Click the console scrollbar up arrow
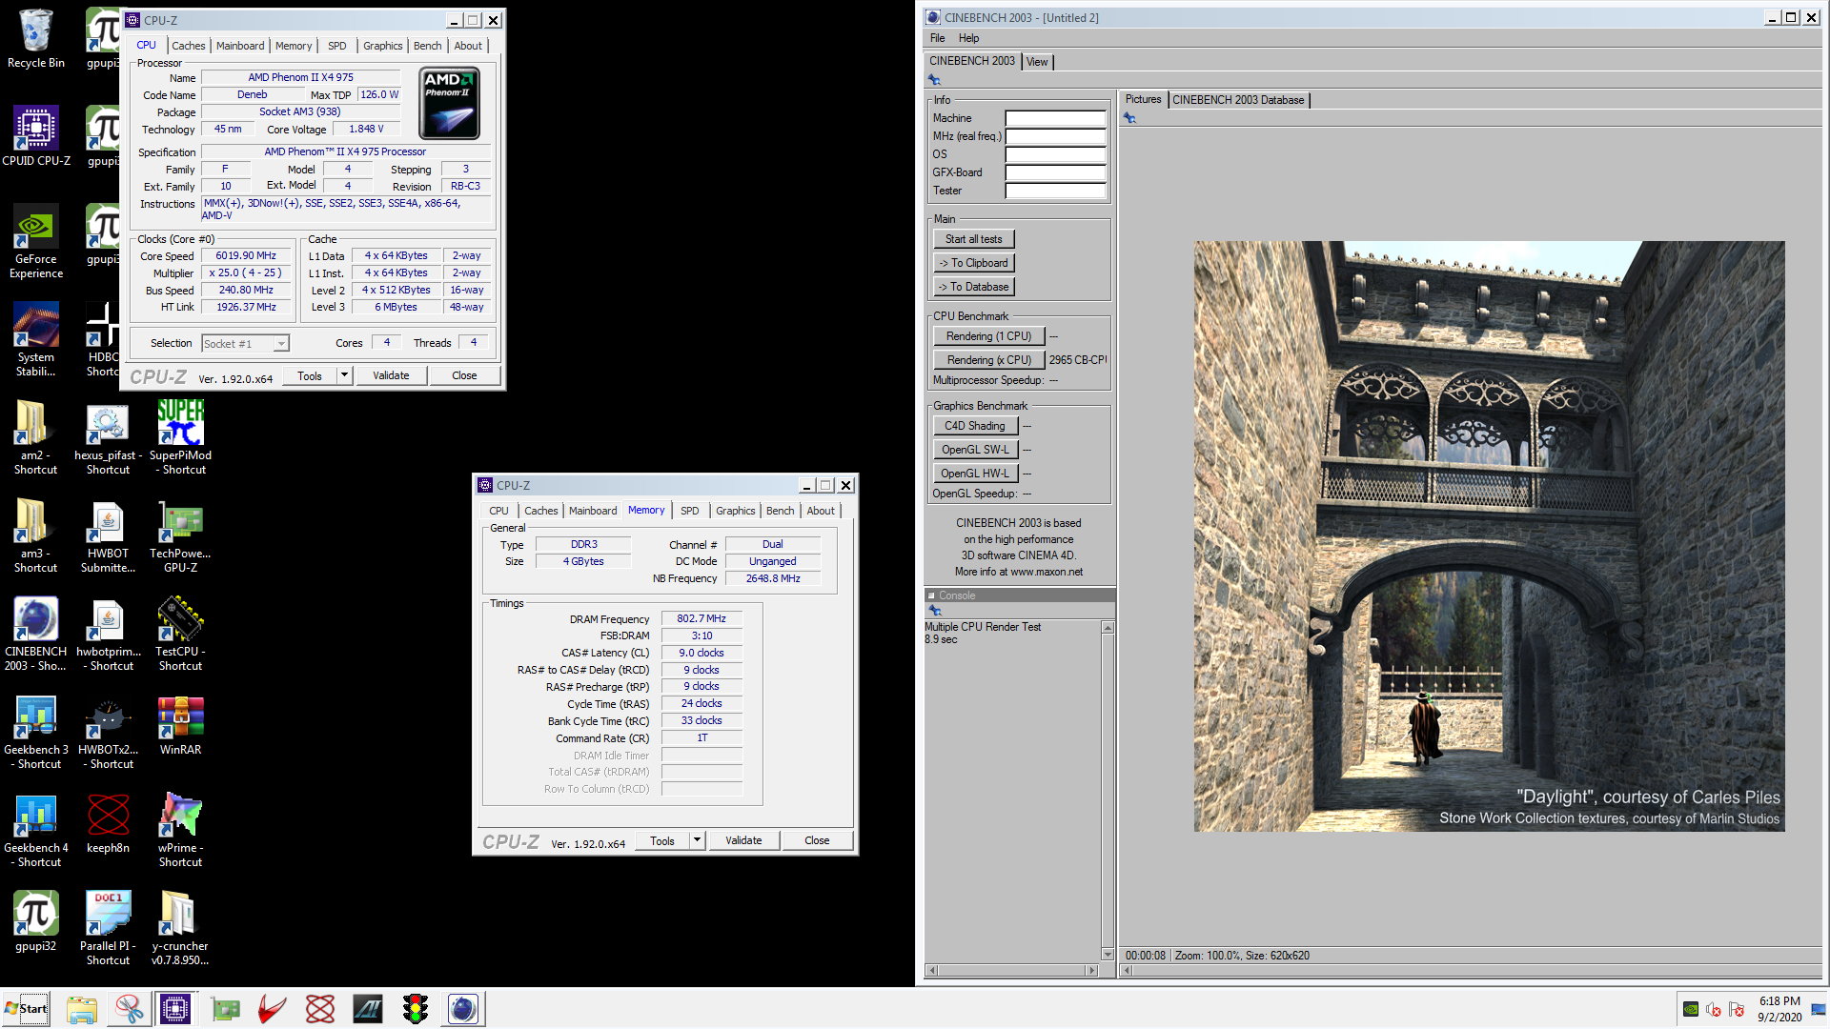The image size is (1830, 1029). click(x=1108, y=628)
